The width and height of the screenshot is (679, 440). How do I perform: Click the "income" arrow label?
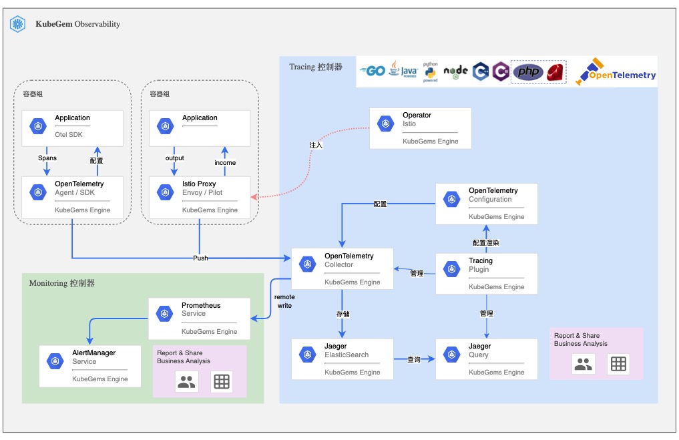[x=225, y=163]
